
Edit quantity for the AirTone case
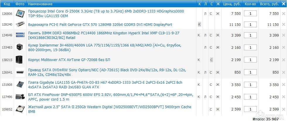(250, 60)
